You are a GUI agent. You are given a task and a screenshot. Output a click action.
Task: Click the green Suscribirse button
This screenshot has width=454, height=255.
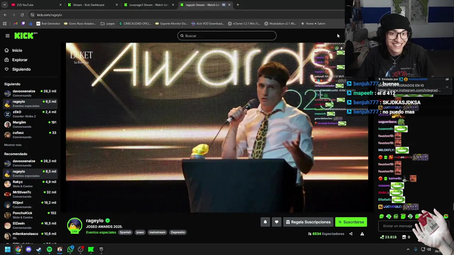[351, 222]
